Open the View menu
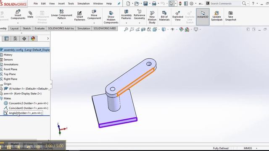The width and height of the screenshot is (269, 151). (52, 3)
